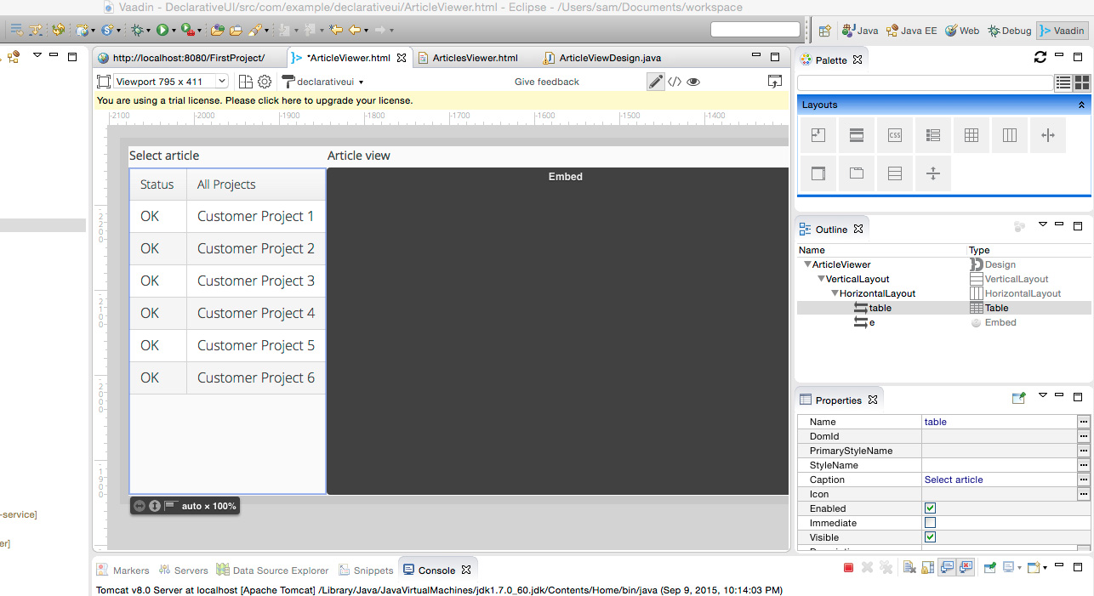The height and width of the screenshot is (596, 1094).
Task: Open Outline view menu triangle
Action: pyautogui.click(x=1042, y=224)
